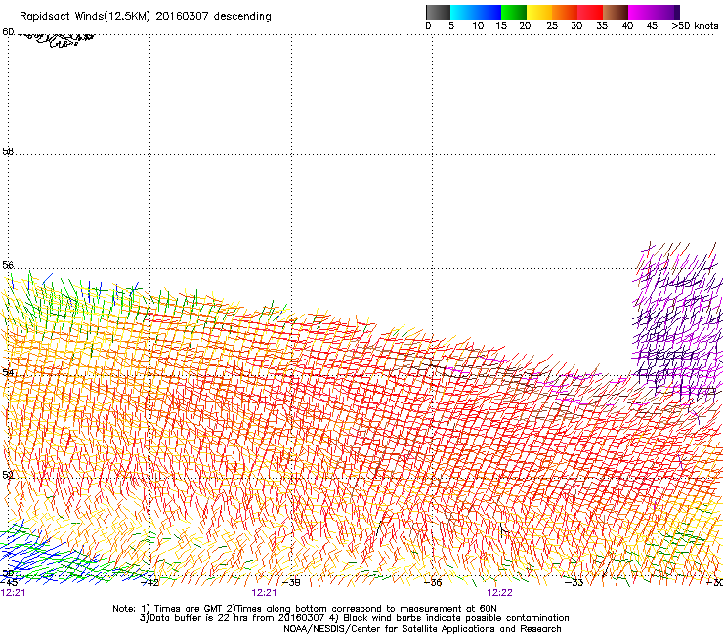Click the '0' legend scale label
Viewport: 723px width, 635px height.
[428, 26]
